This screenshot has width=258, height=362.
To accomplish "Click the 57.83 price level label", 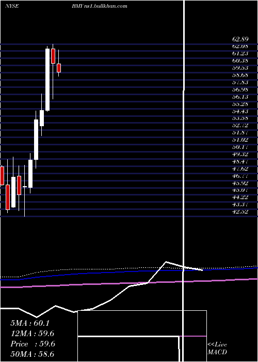I will [x=240, y=82].
